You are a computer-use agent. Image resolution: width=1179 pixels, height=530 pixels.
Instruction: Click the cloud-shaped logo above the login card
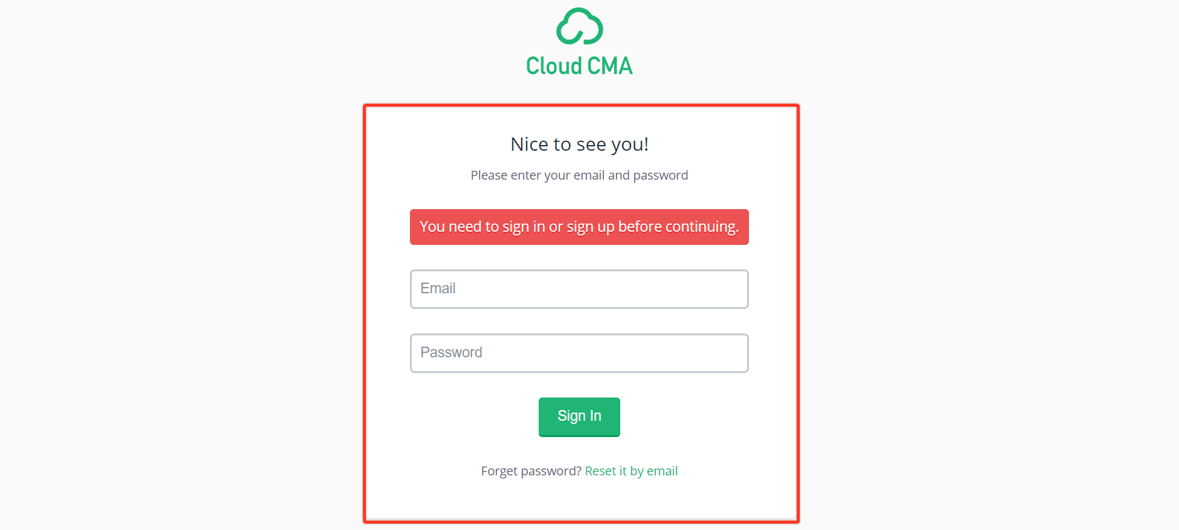point(579,26)
